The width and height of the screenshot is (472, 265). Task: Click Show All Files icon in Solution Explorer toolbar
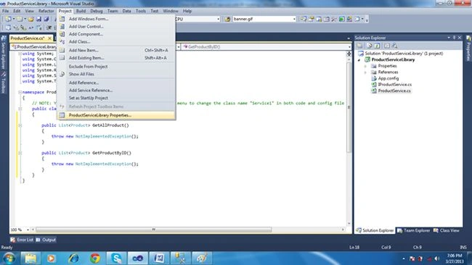tap(369, 46)
